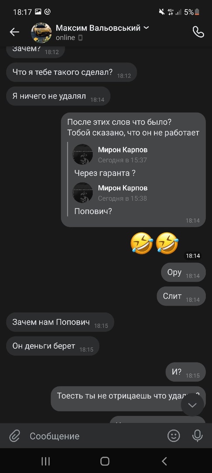Open forwarded message 'Попович?'
Screen dimensions: 212x473
coord(93,211)
